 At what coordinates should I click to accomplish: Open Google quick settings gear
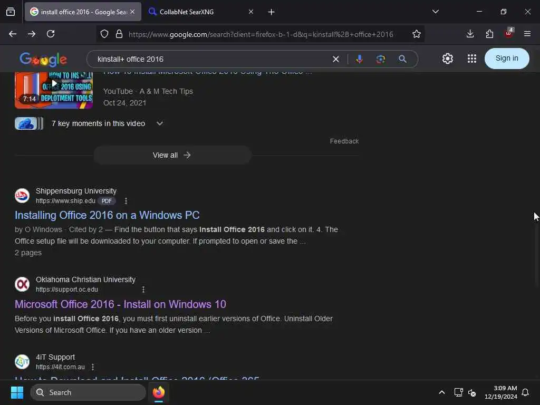[447, 59]
